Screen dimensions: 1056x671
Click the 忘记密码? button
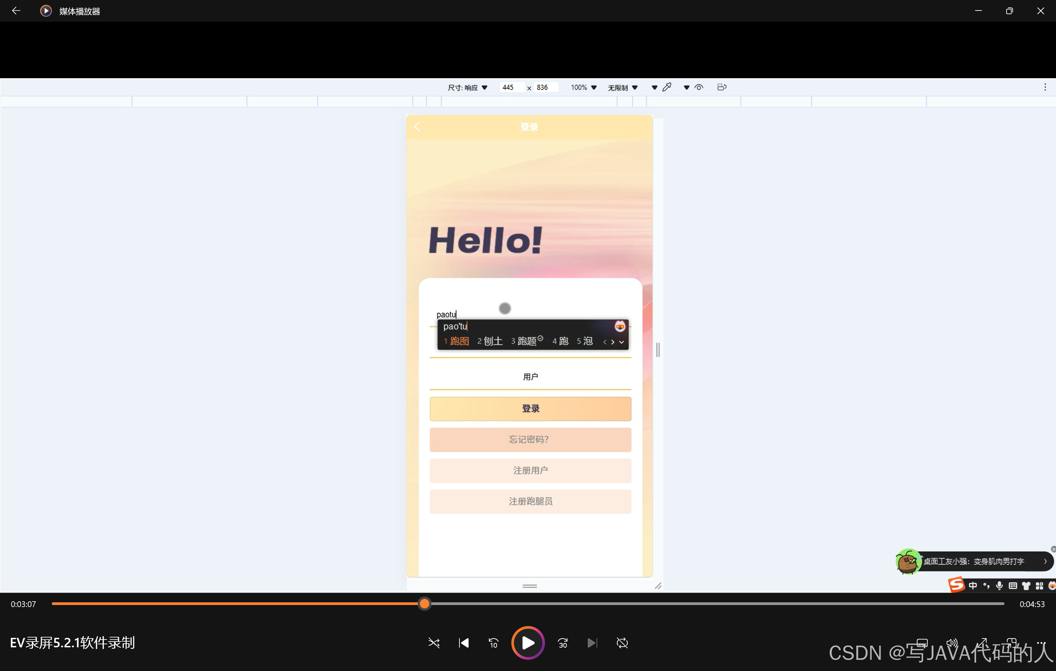point(530,440)
